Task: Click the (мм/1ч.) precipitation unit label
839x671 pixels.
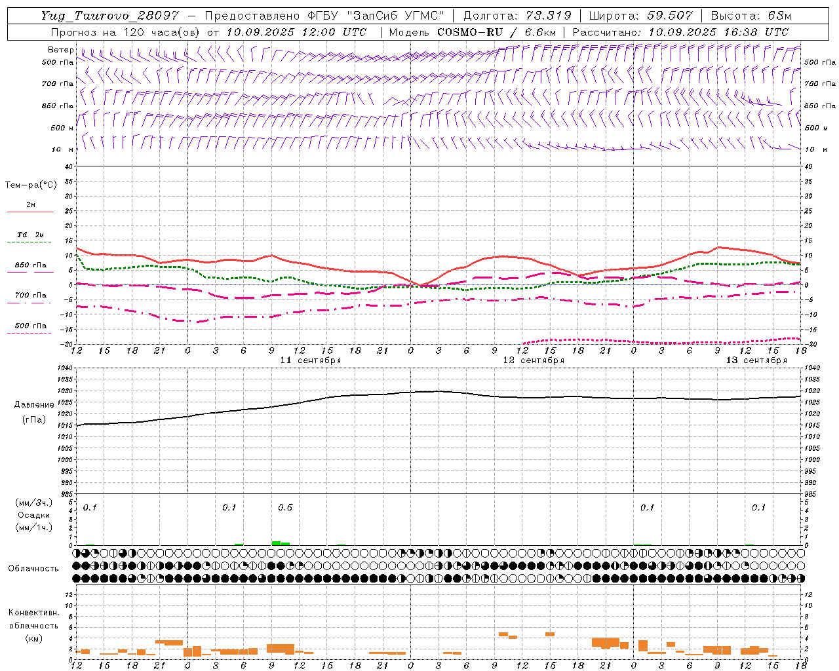Action: click(x=34, y=527)
